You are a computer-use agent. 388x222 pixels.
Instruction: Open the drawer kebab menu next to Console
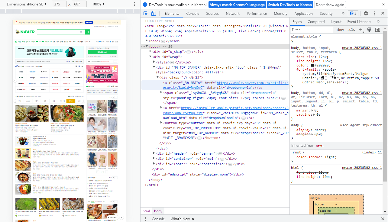click(145, 219)
